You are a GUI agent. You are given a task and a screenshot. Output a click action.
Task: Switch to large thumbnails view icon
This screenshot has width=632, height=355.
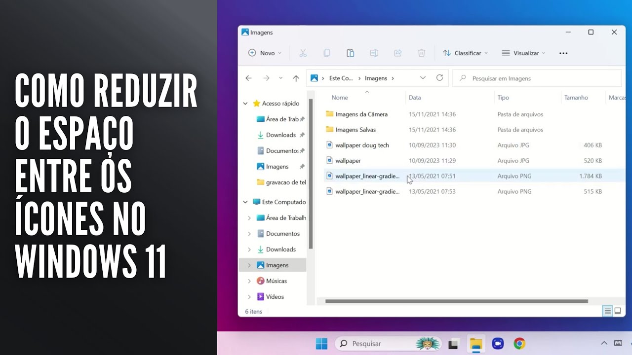[x=617, y=311]
